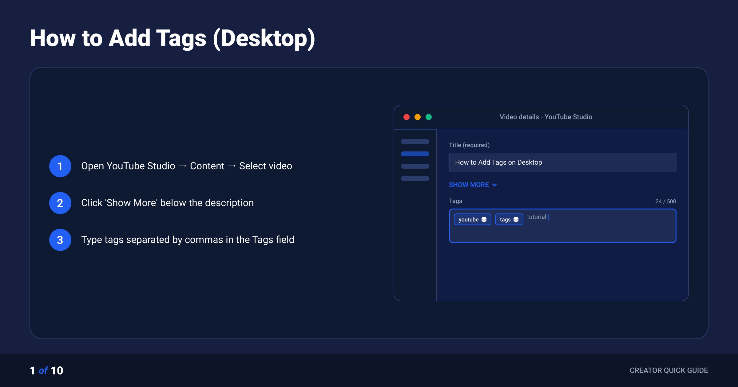Viewport: 738px width, 387px height.
Task: Click 'Video details - YouTube Studio' window title
Action: point(546,117)
